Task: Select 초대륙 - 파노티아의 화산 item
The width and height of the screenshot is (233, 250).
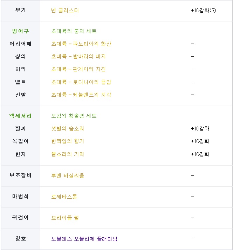Action: [81, 44]
